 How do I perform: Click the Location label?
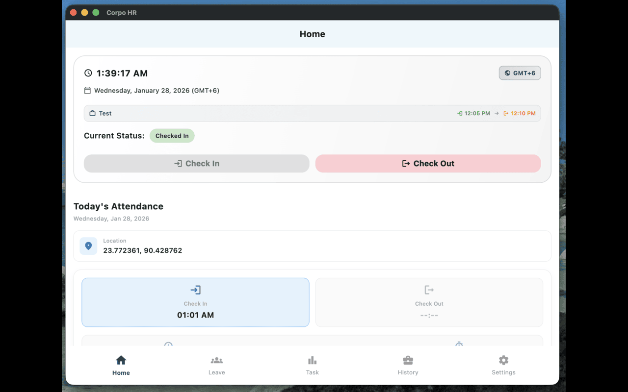[114, 241]
